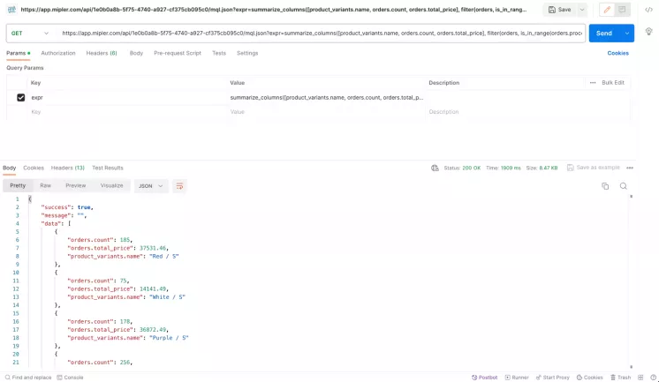This screenshot has width=659, height=382.
Task: Click the Status 200 OK text
Action: click(462, 168)
